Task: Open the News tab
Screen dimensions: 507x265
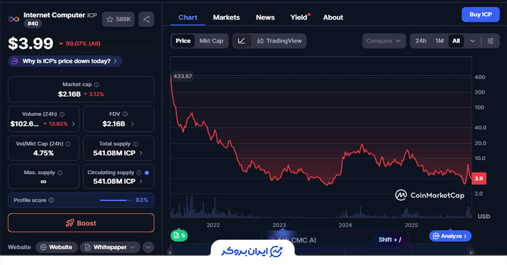Action: click(x=265, y=17)
